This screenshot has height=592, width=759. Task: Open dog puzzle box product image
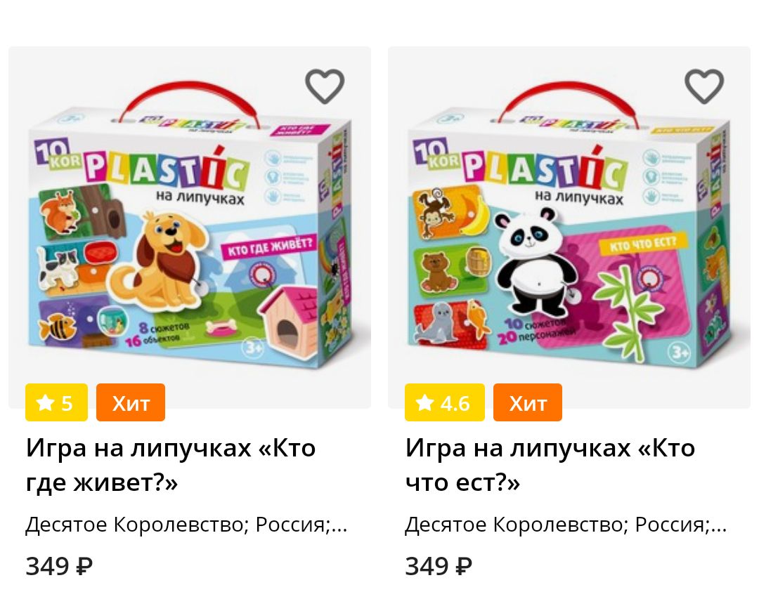pyautogui.click(x=190, y=228)
